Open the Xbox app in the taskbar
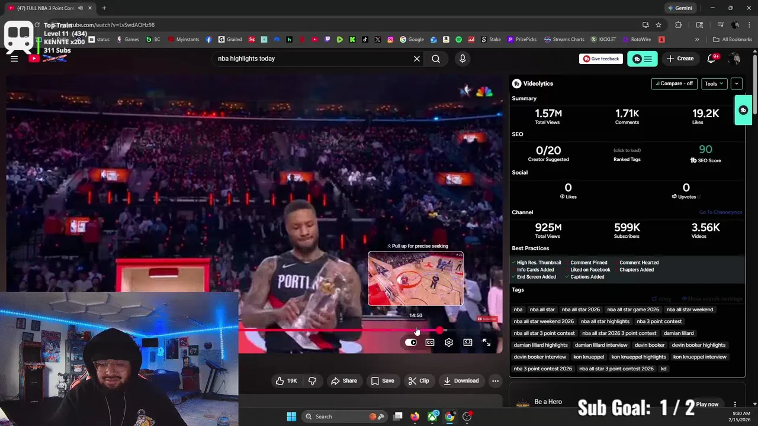 point(433,417)
